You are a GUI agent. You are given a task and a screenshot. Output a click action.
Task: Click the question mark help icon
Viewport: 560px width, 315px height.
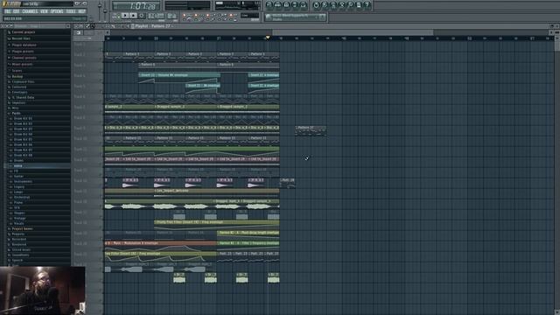point(367,5)
